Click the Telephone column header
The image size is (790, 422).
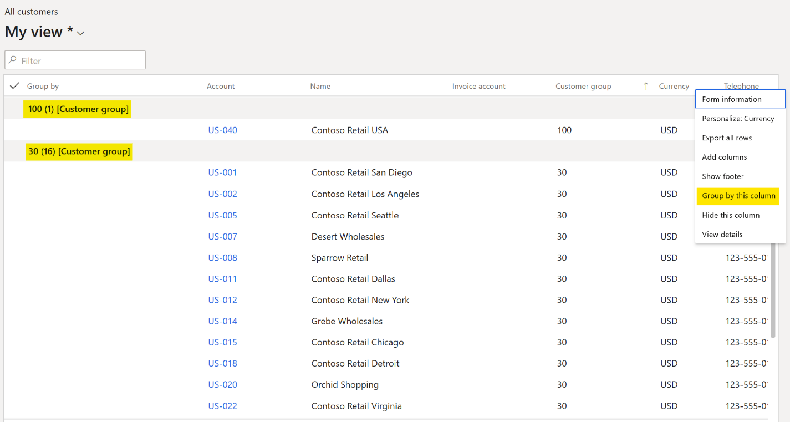coord(741,86)
